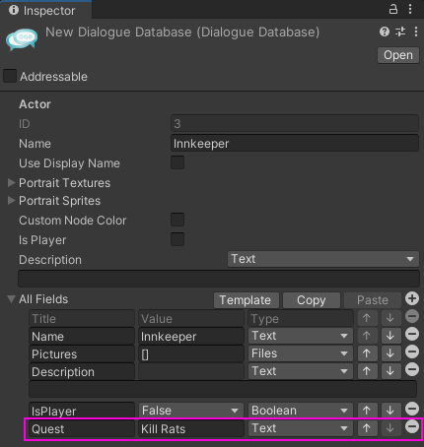Toggle the Custom Node Color checkbox
Screen dimensions: 424x447
tap(177, 220)
